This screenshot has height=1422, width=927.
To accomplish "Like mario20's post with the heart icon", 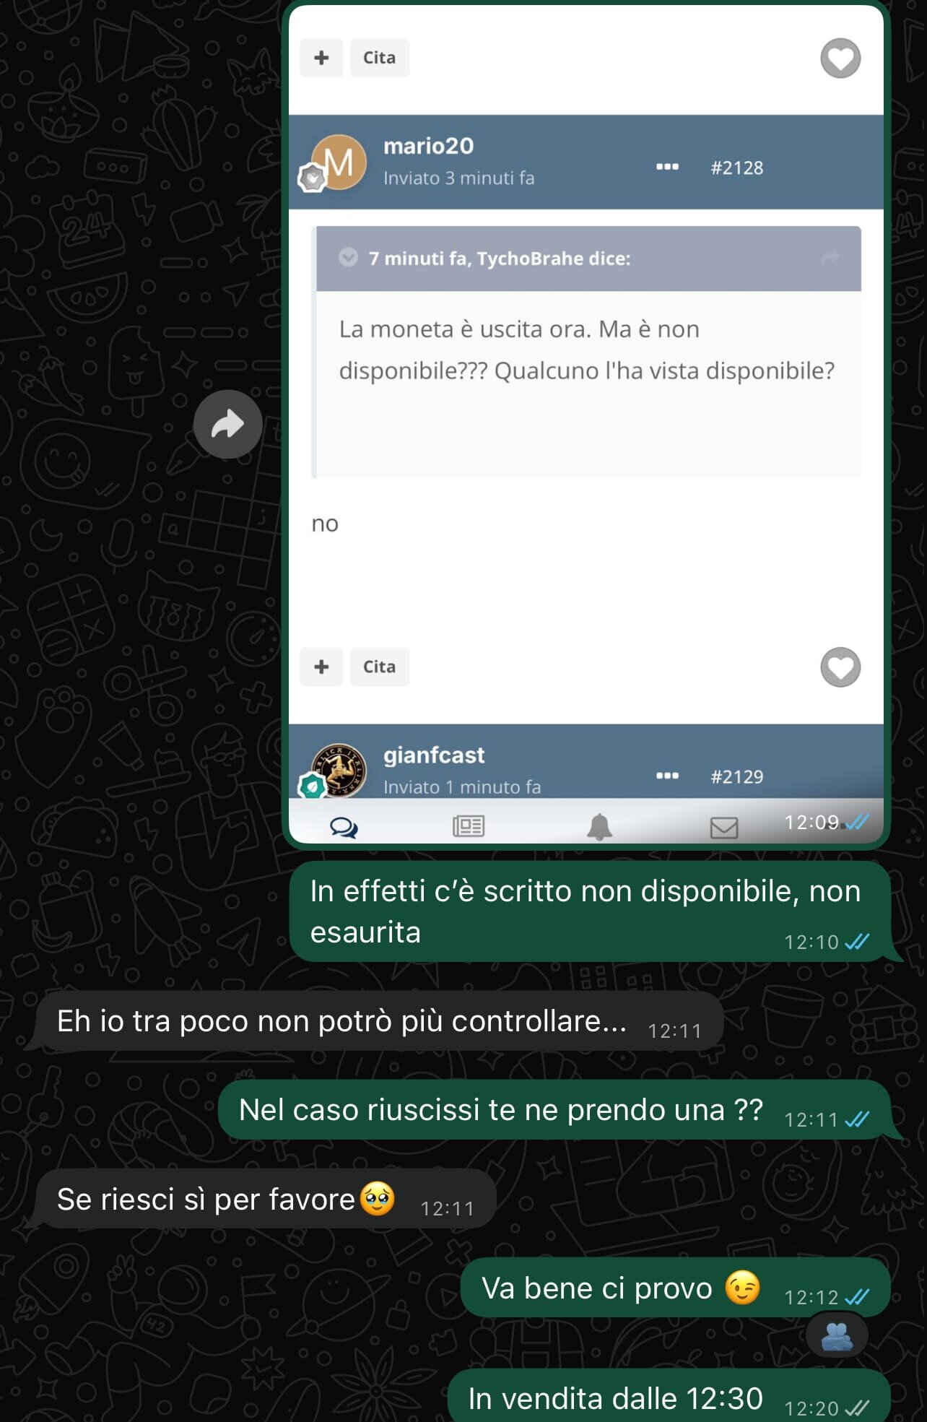I will pyautogui.click(x=840, y=667).
